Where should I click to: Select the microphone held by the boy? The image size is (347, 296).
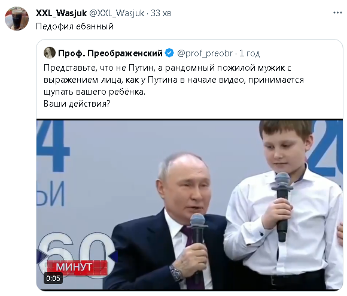tap(282, 207)
